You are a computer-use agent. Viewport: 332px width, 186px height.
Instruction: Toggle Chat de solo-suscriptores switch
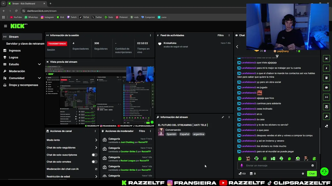[x=94, y=155]
